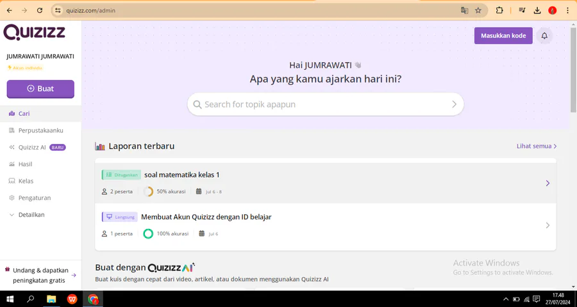The width and height of the screenshot is (577, 307).
Task: Bookmark this page with the star icon
Action: tap(478, 10)
